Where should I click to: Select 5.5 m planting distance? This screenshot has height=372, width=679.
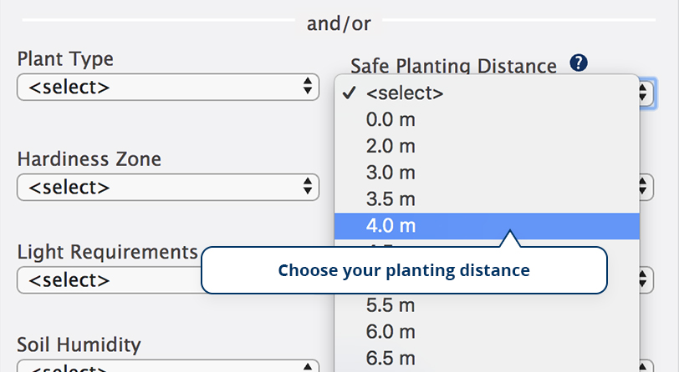click(487, 305)
